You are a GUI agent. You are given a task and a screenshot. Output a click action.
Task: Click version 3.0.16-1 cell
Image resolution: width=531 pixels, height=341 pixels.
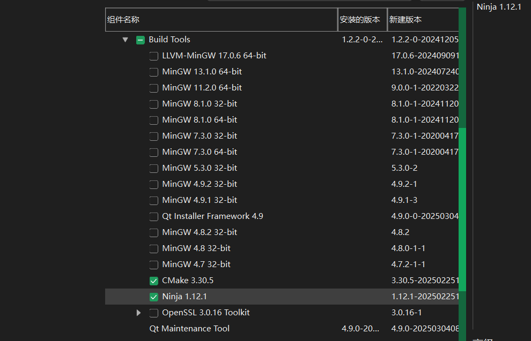tap(407, 313)
